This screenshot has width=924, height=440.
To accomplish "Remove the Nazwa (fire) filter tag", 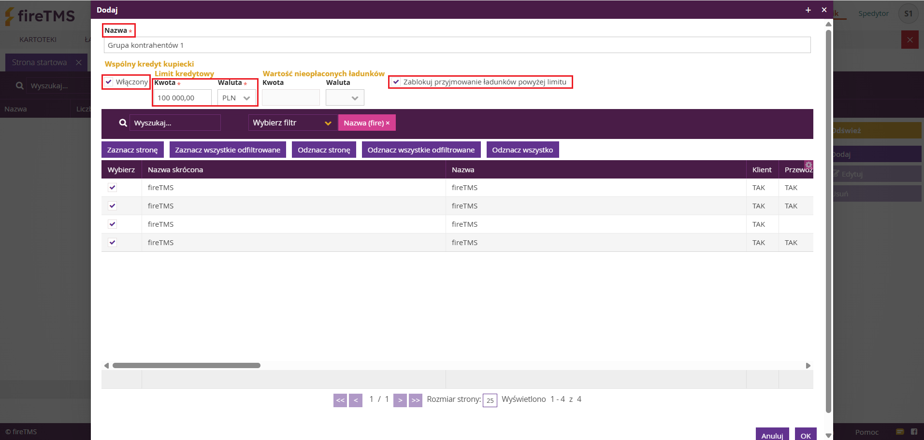I will [388, 123].
